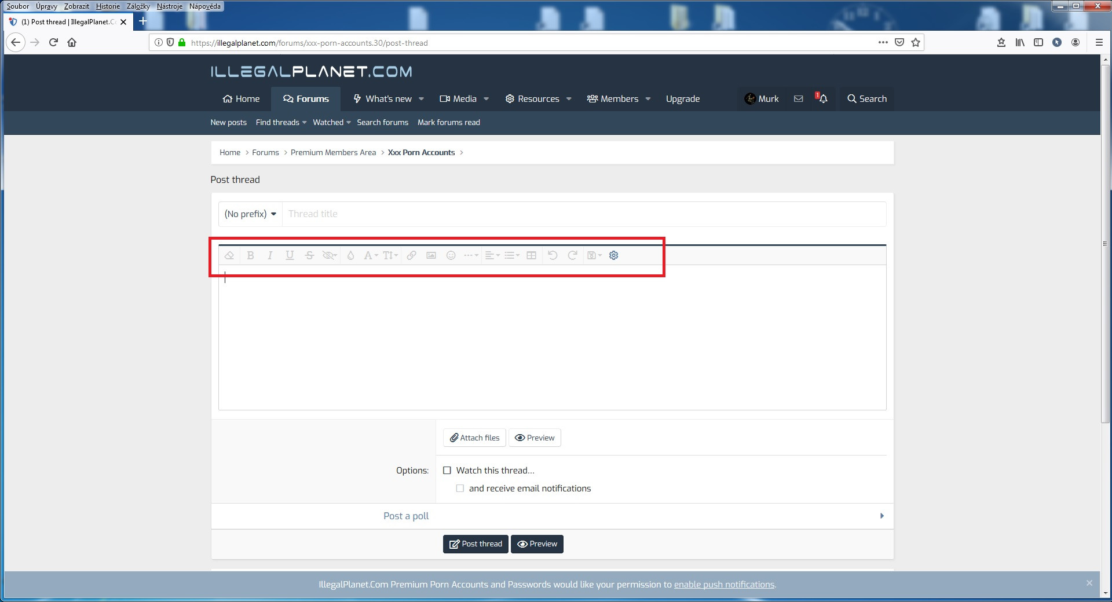The height and width of the screenshot is (602, 1112).
Task: Click the enable push notifications link
Action: [x=724, y=585]
